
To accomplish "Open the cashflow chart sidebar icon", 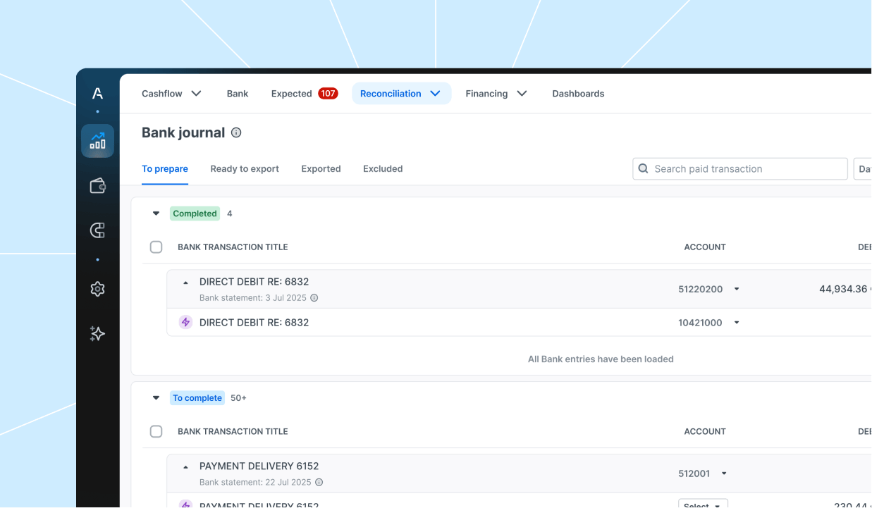I will (97, 141).
